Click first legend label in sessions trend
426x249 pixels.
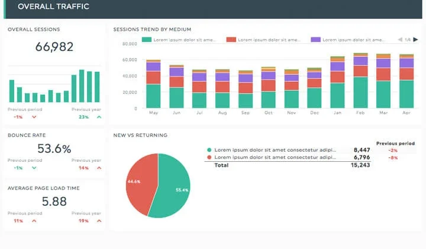tap(185, 40)
